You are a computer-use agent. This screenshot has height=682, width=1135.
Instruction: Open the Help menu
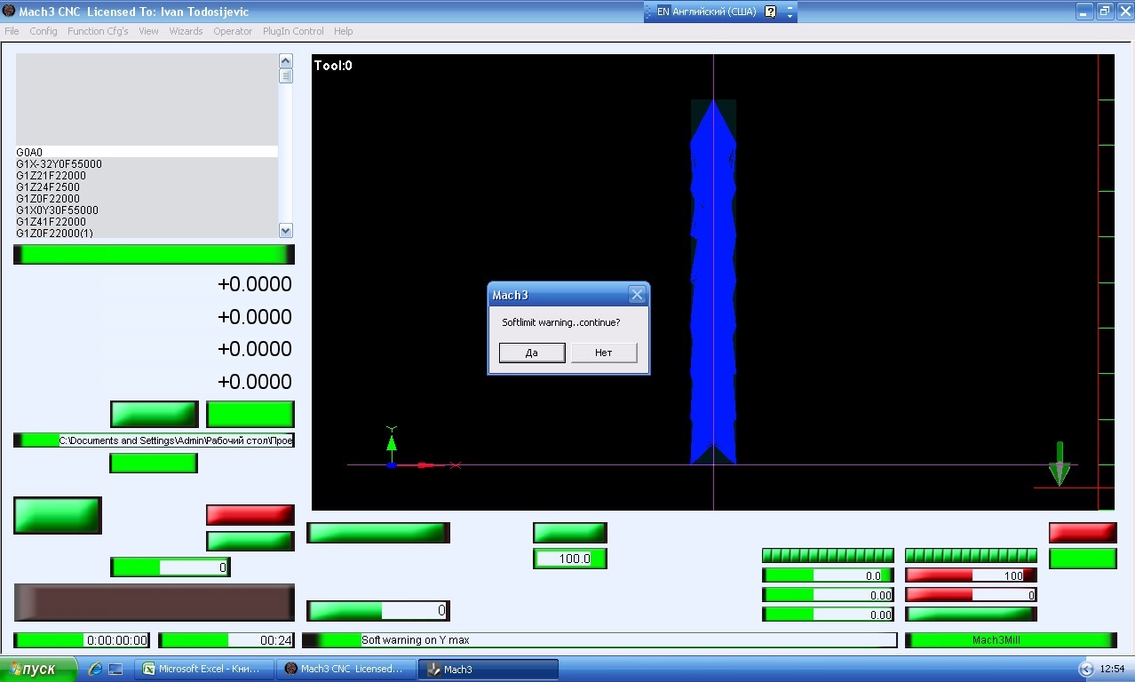click(x=343, y=31)
